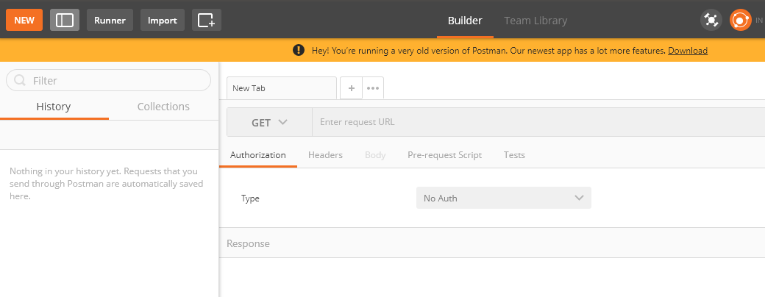Open the GET method dropdown
Image resolution: width=765 pixels, height=297 pixels.
pyautogui.click(x=269, y=123)
